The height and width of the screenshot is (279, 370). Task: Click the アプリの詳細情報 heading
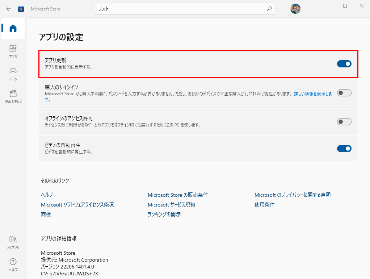[x=59, y=239]
